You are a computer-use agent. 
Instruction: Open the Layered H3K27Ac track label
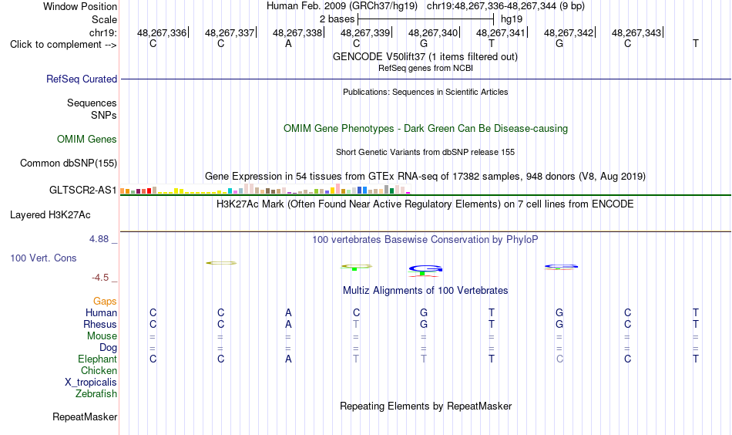coord(50,215)
